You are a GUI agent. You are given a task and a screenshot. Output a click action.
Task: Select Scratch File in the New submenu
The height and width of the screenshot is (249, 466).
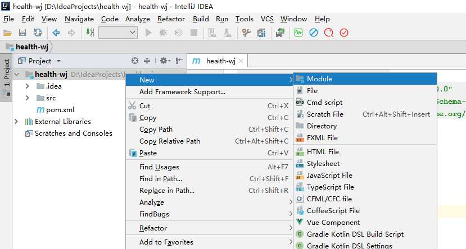(x=365, y=114)
